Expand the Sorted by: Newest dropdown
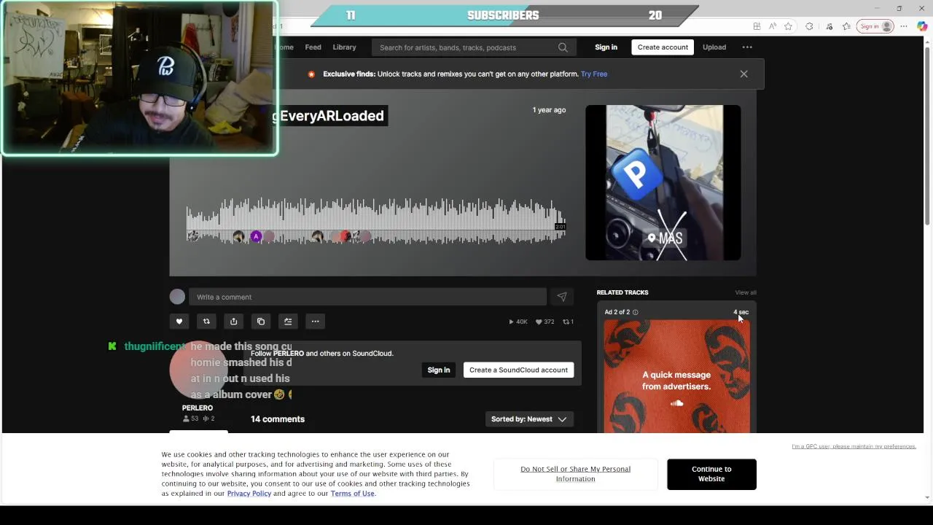The image size is (933, 525). pos(528,419)
